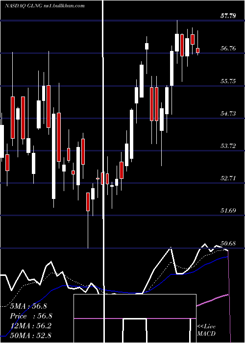This screenshot has width=245, height=343.
Task: Click the 54.73 price level label
Action: pos(228,114)
